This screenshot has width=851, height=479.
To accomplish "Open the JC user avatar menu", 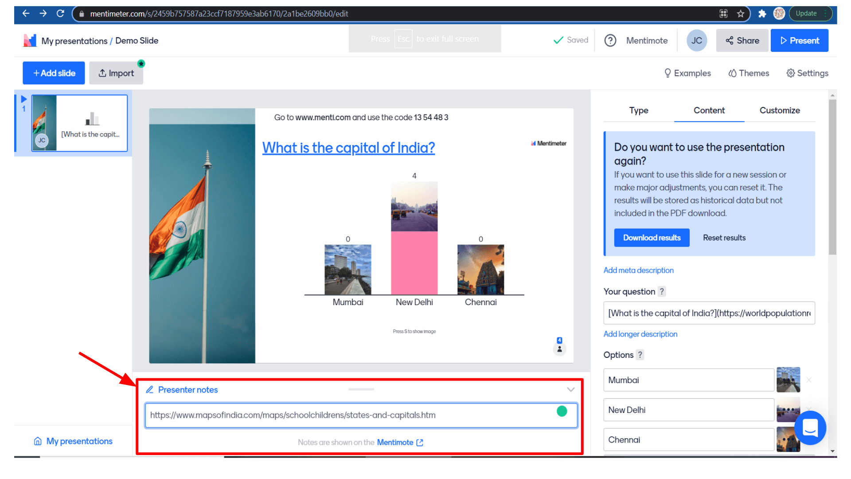I will pos(696,40).
